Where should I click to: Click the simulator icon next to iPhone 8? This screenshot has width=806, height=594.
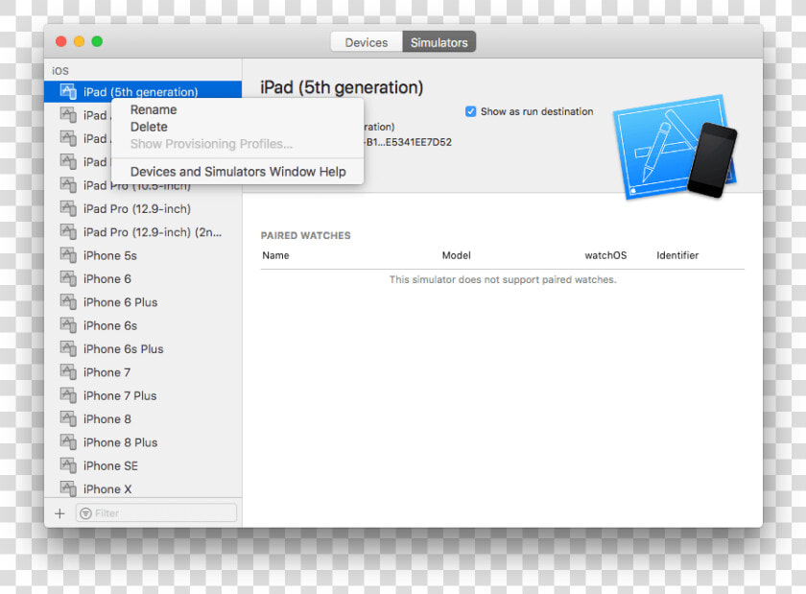[x=68, y=418]
